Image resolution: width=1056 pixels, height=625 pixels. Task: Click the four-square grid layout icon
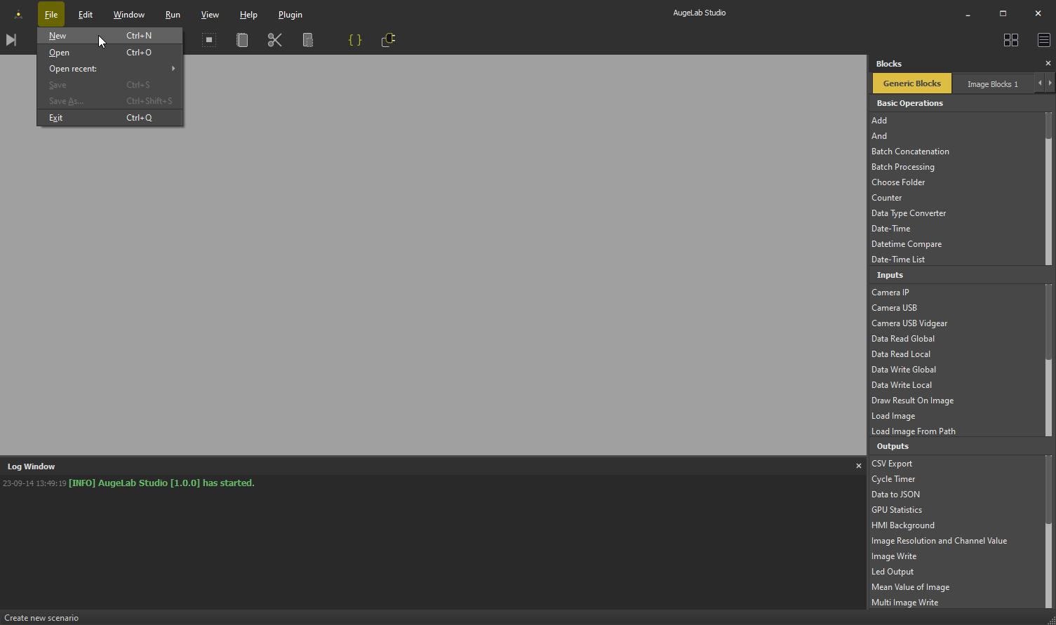click(x=1010, y=40)
